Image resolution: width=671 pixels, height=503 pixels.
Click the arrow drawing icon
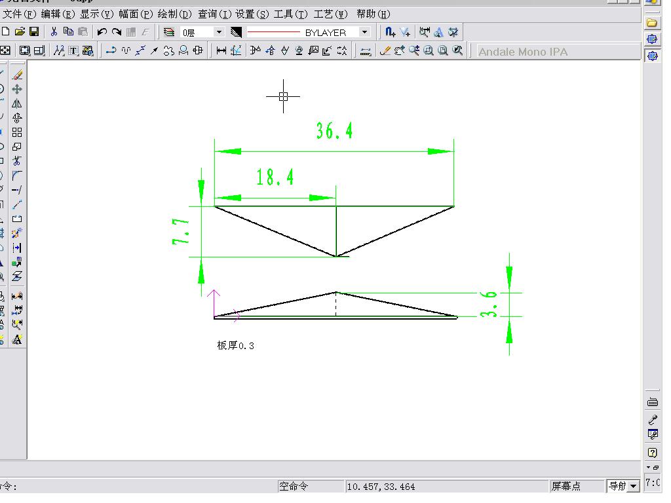[155, 51]
